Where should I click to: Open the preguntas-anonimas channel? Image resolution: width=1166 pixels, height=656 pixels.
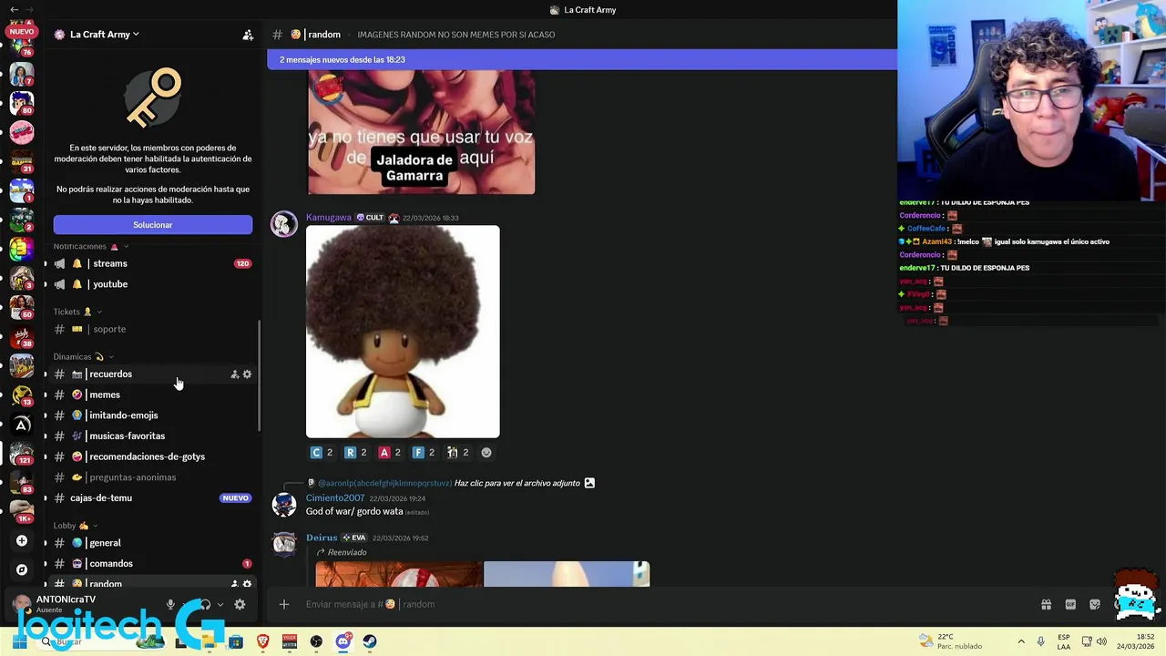pyautogui.click(x=153, y=477)
